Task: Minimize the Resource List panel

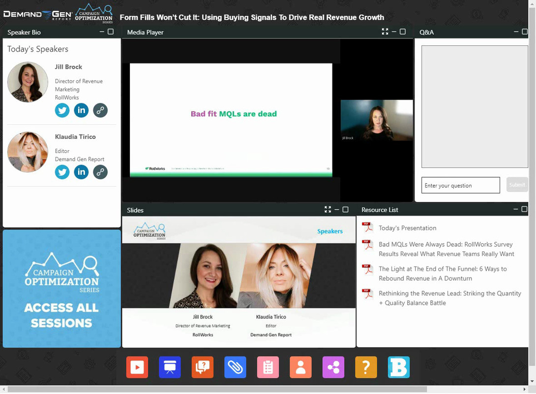Action: [x=515, y=209]
